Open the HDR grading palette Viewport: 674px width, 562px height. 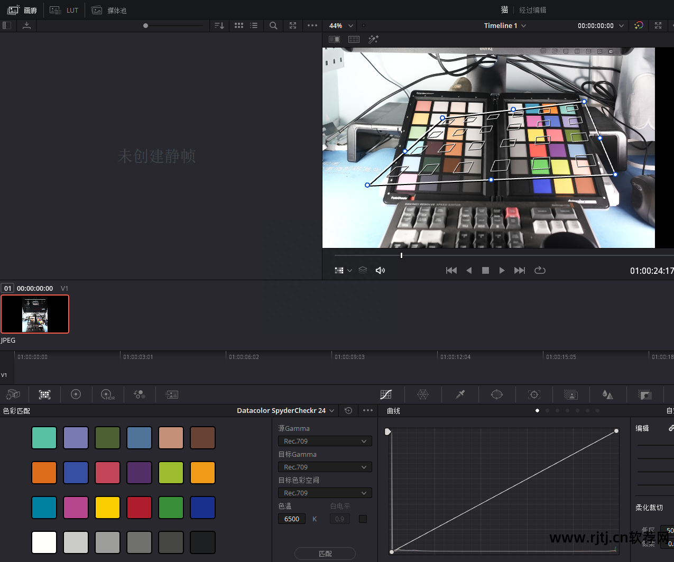[x=108, y=394]
